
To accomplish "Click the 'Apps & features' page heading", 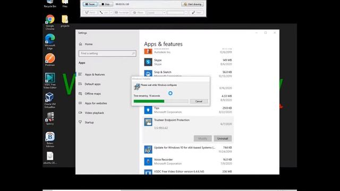I will [163, 44].
